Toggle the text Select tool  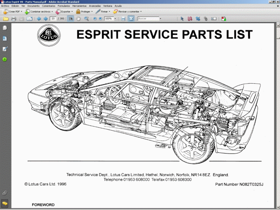(71, 19)
